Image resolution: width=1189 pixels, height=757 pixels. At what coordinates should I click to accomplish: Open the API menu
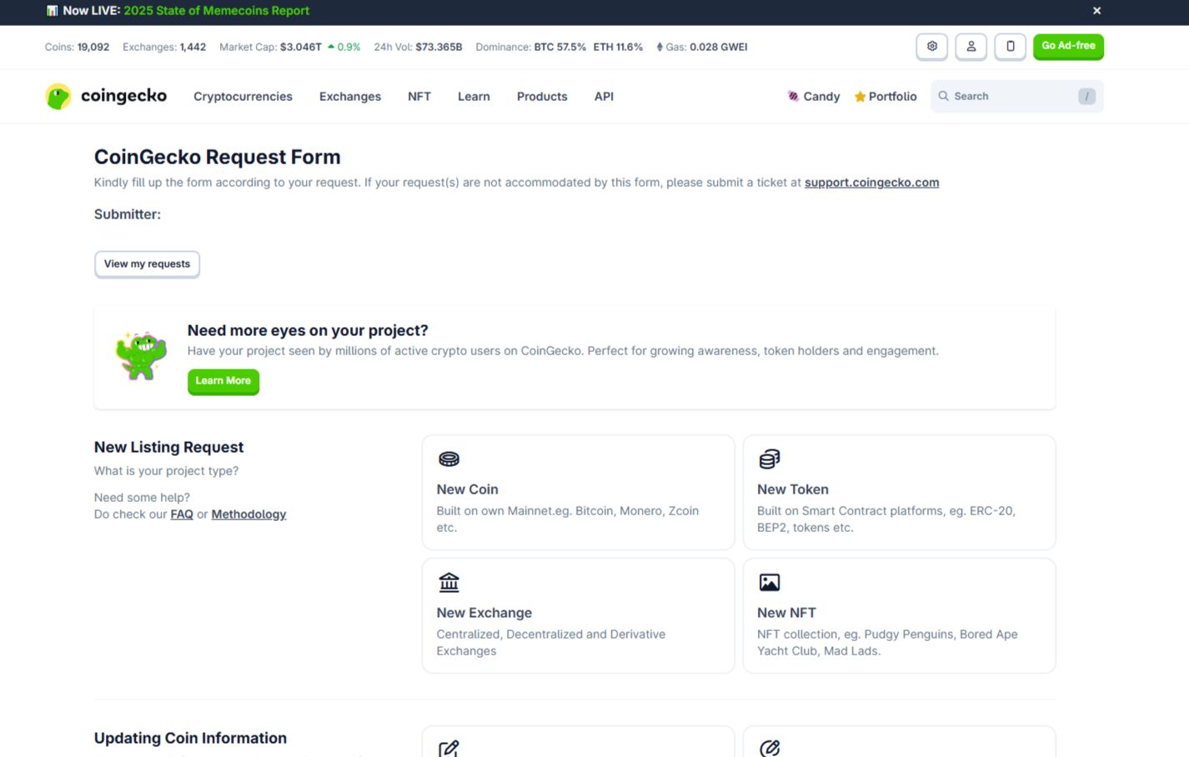pos(604,96)
